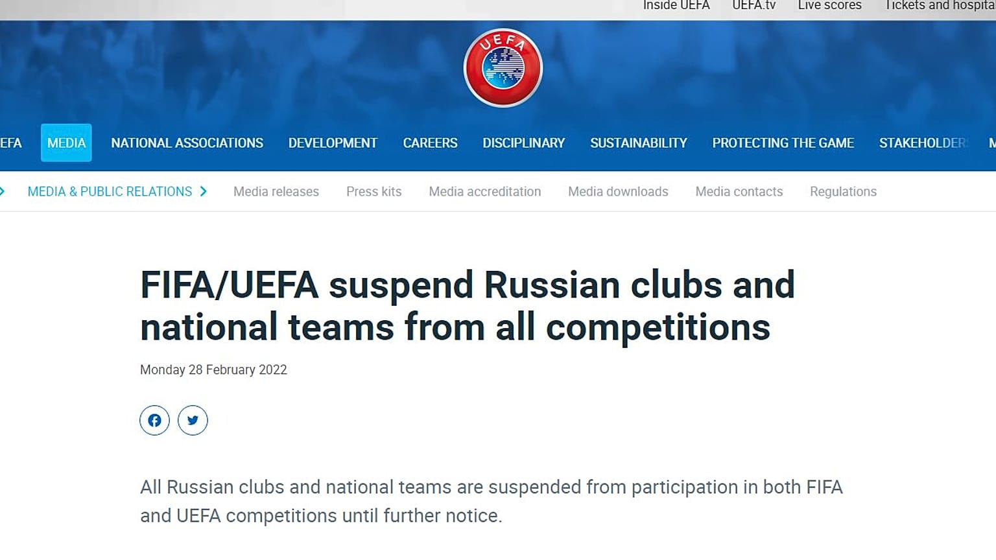View the Regulations subpage
The height and width of the screenshot is (560, 996).
[843, 192]
